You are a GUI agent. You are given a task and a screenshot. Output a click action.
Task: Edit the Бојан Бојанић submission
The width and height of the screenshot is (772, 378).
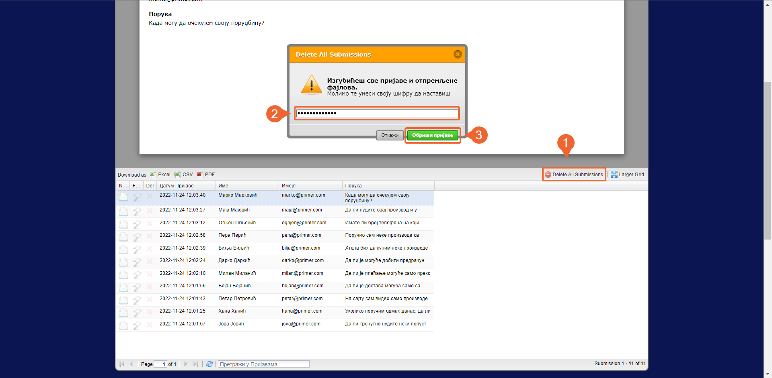point(137,287)
